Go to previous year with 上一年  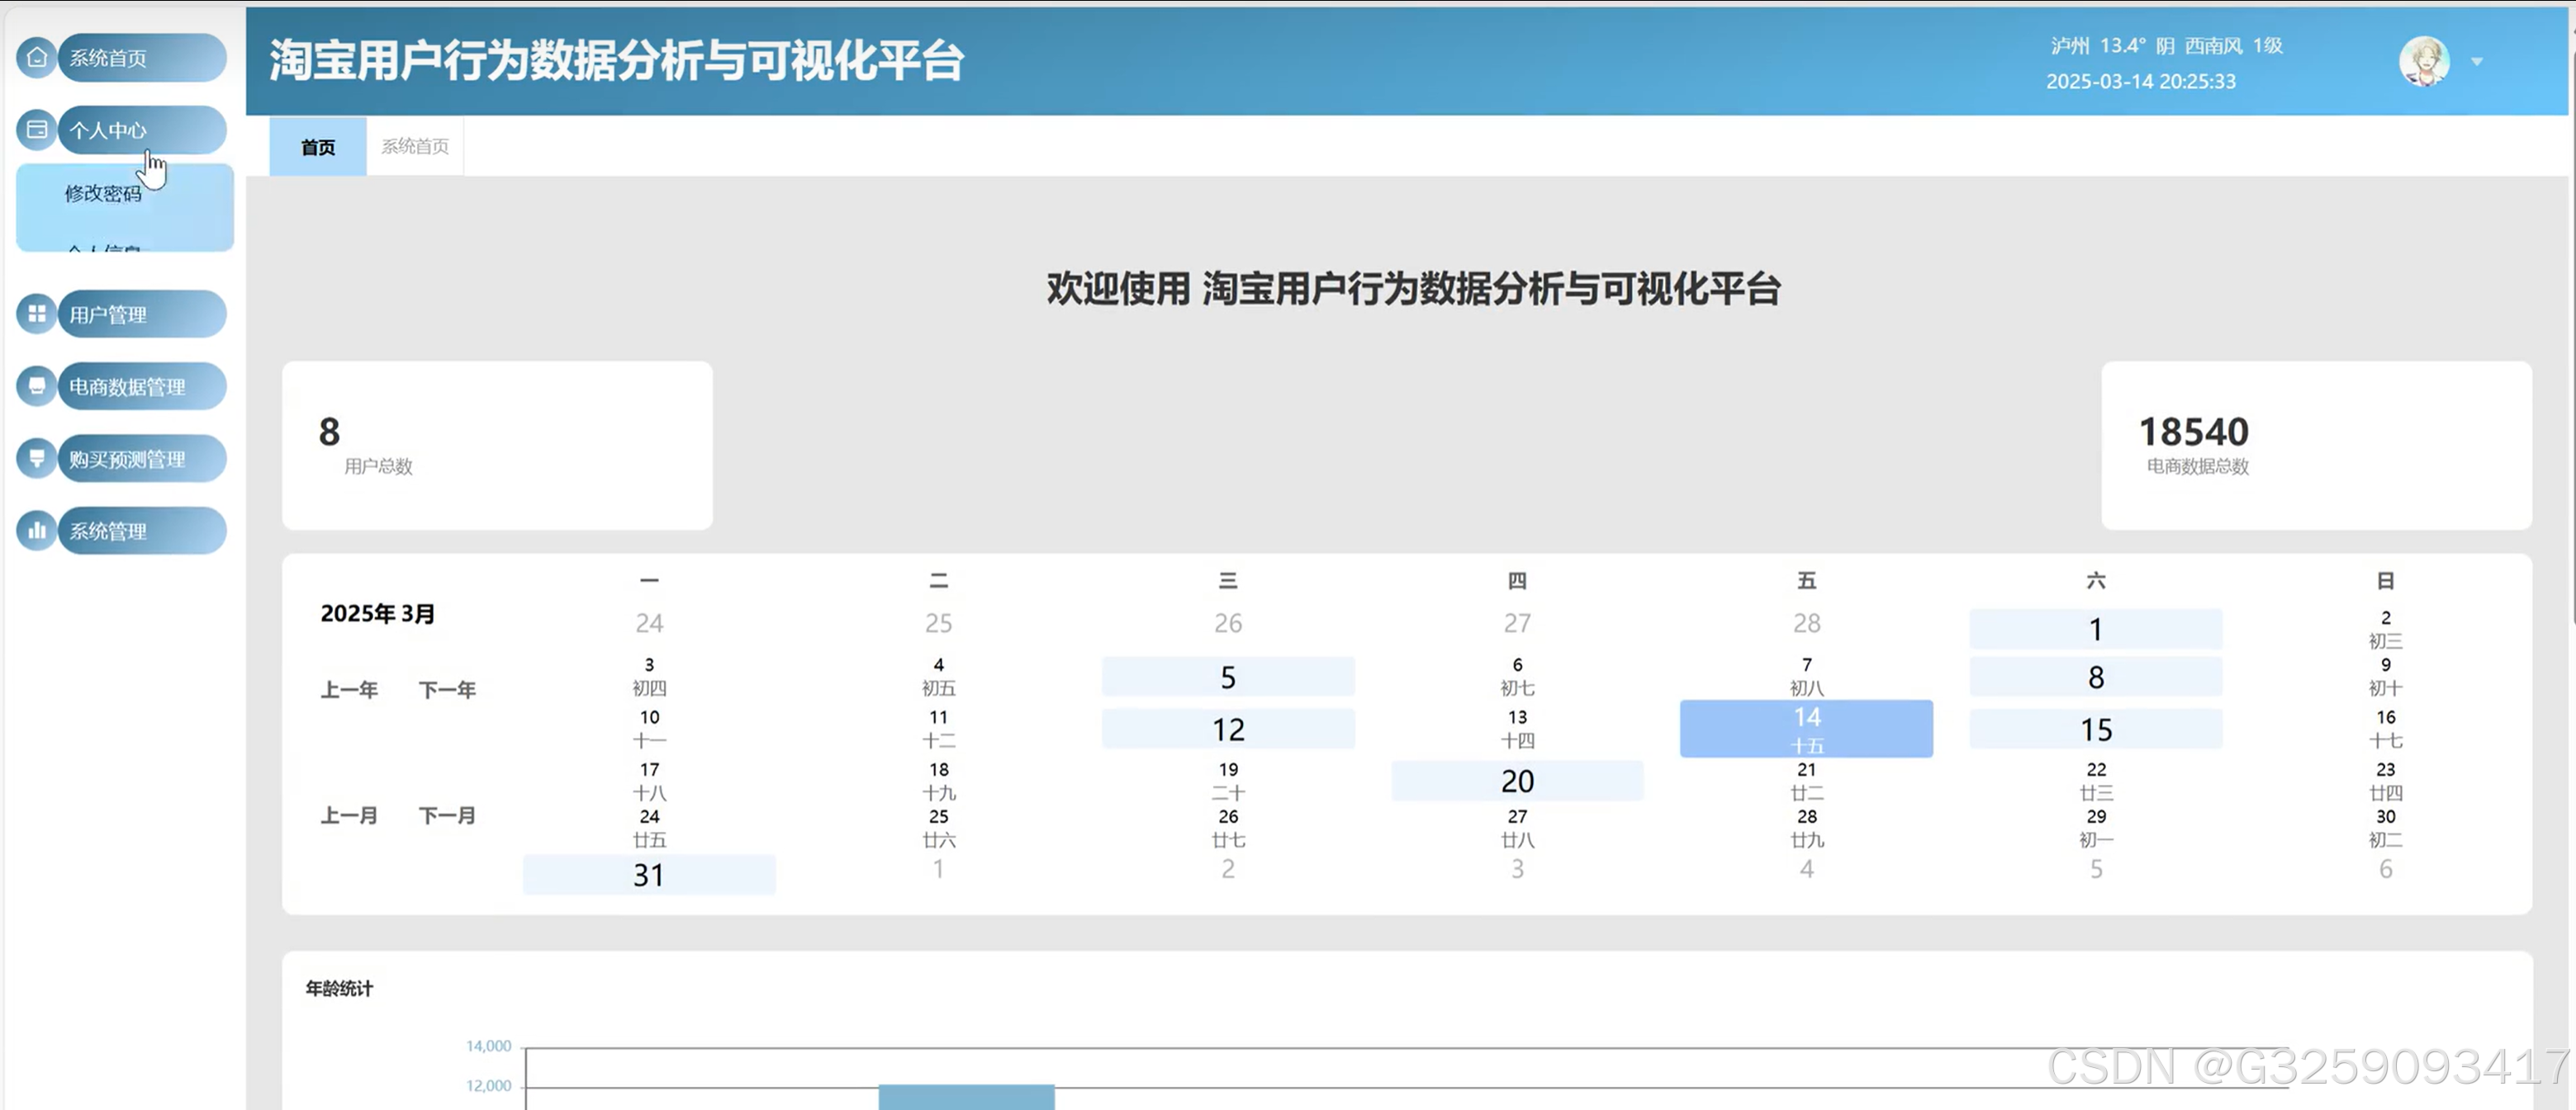point(349,689)
